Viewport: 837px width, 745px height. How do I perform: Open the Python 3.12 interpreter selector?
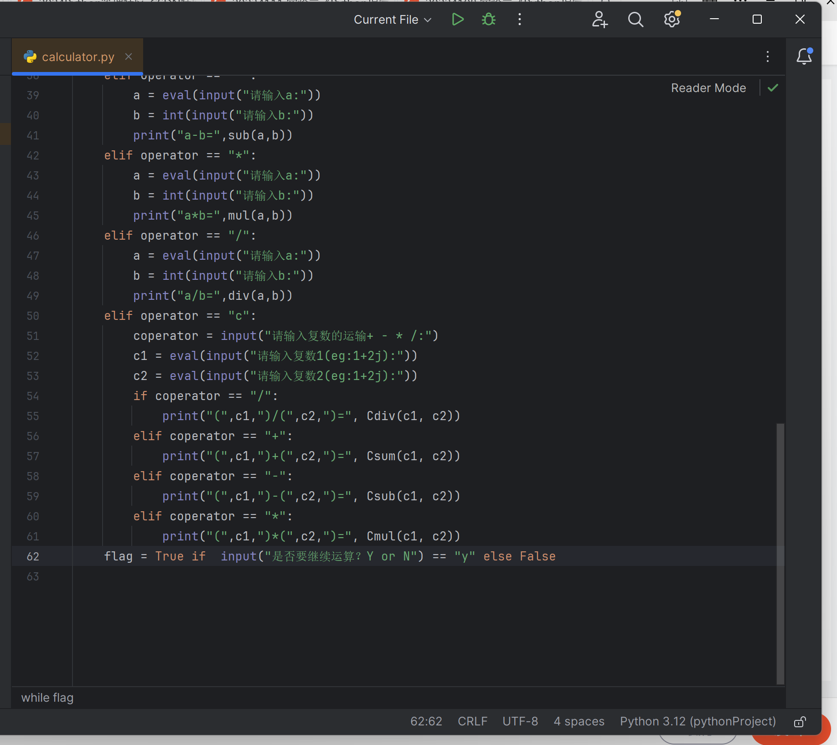coord(697,721)
